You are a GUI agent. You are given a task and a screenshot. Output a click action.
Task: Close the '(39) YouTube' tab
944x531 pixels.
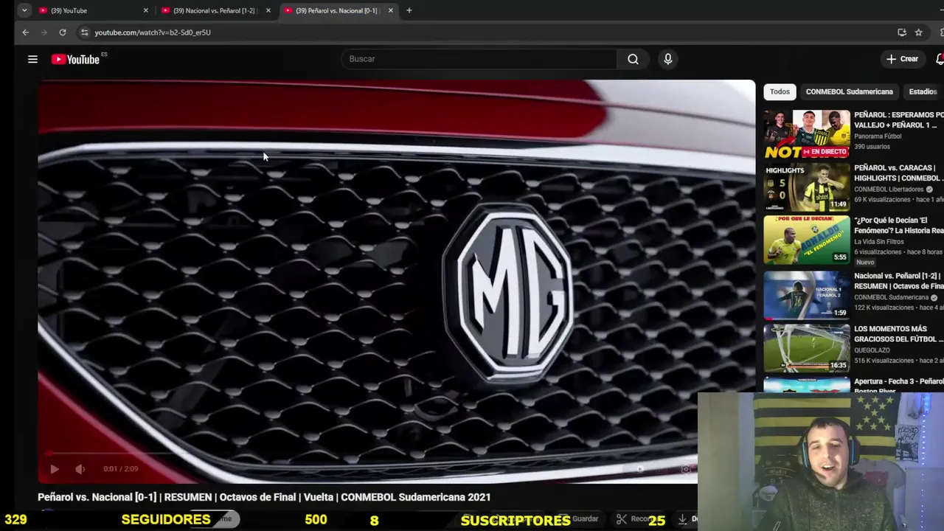[x=145, y=10]
